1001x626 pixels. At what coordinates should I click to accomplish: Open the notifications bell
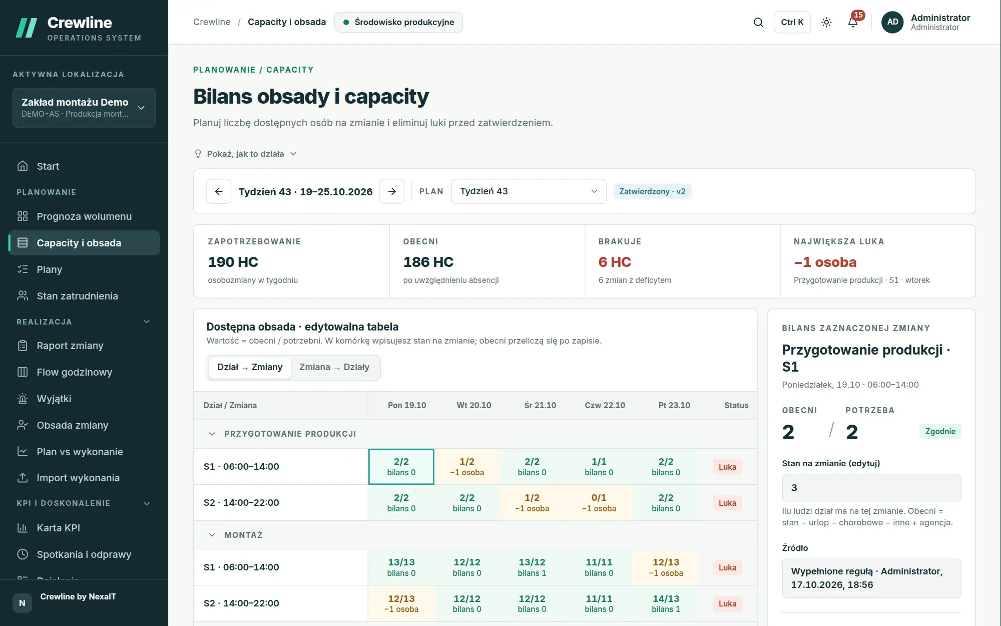pos(853,22)
